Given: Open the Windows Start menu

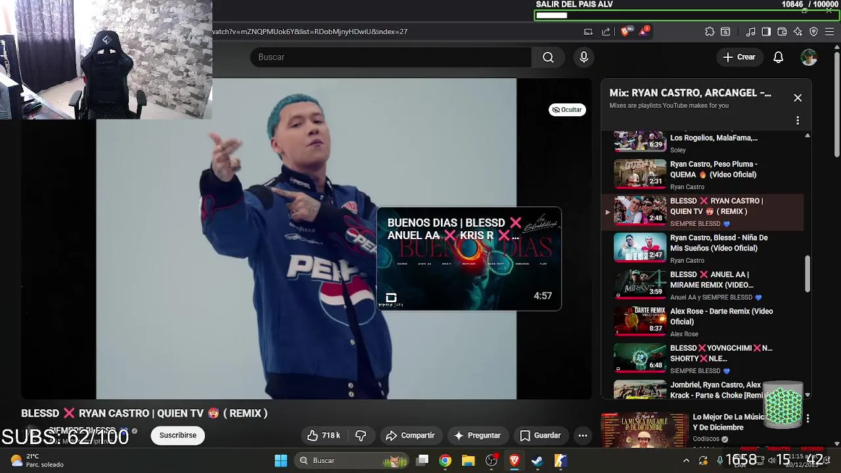Looking at the screenshot, I should [x=281, y=461].
